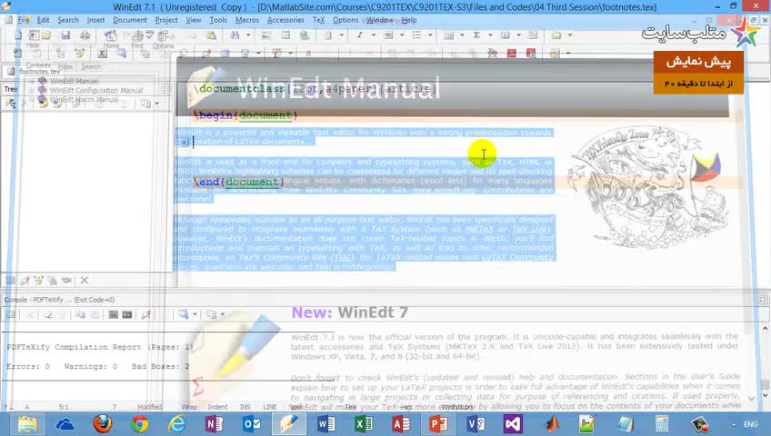Open the PDFTeXify icon dropdown arrow
771x436 pixels.
click(290, 53)
